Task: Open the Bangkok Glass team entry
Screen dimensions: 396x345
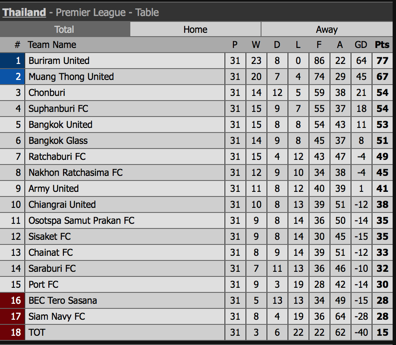Action: pos(58,141)
